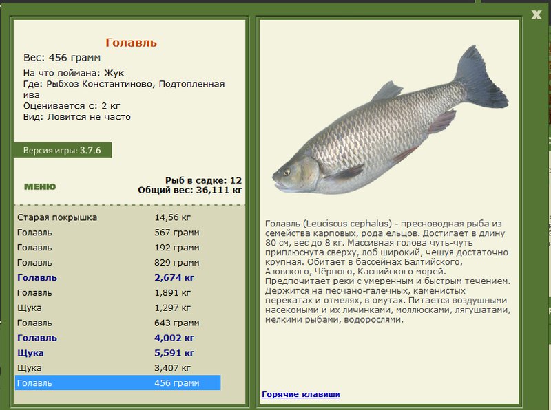Select the Щука 3,407 кг row
This screenshot has height=410, width=551.
(x=118, y=368)
